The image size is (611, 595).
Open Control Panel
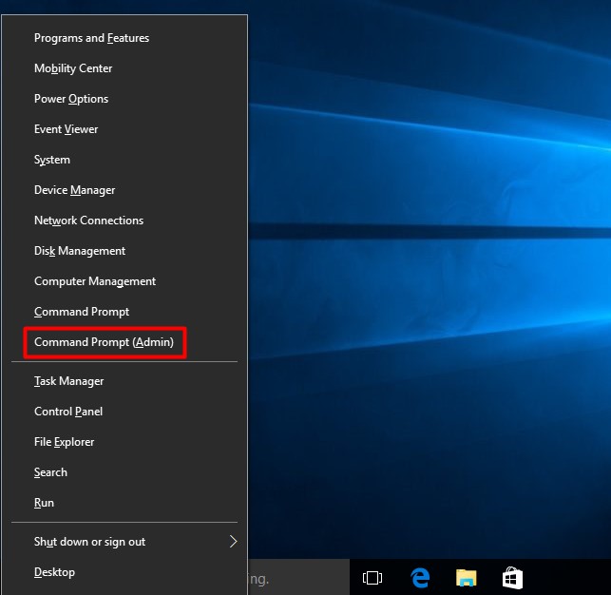[68, 412]
